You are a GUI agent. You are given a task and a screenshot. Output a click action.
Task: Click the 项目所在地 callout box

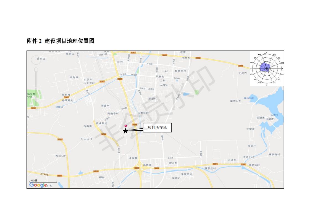point(157,128)
